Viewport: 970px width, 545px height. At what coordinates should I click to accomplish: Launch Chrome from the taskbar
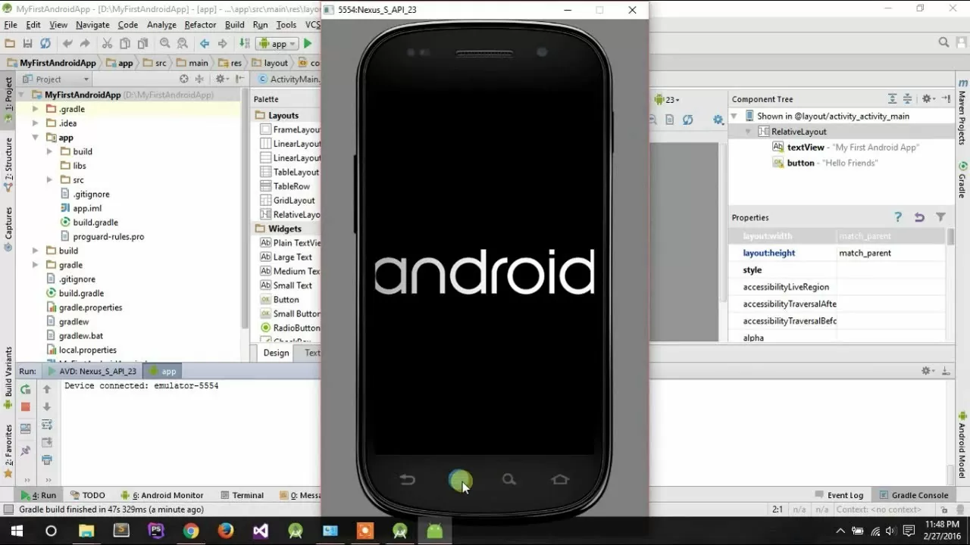[x=191, y=531]
